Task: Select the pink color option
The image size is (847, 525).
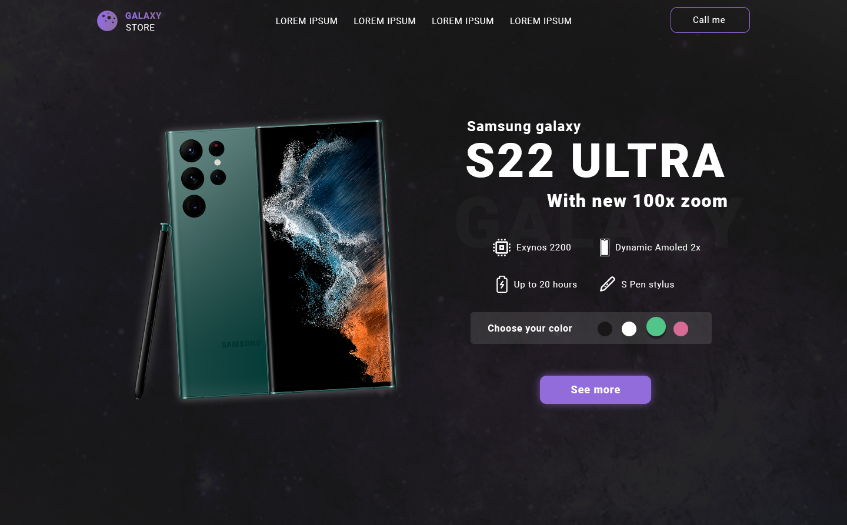Action: [681, 329]
